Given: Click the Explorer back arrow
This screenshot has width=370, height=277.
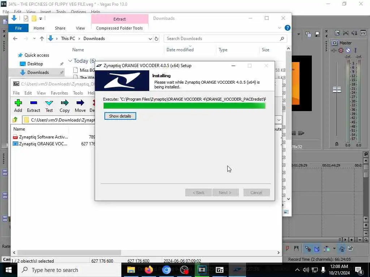Looking at the screenshot, I should click(x=15, y=39).
